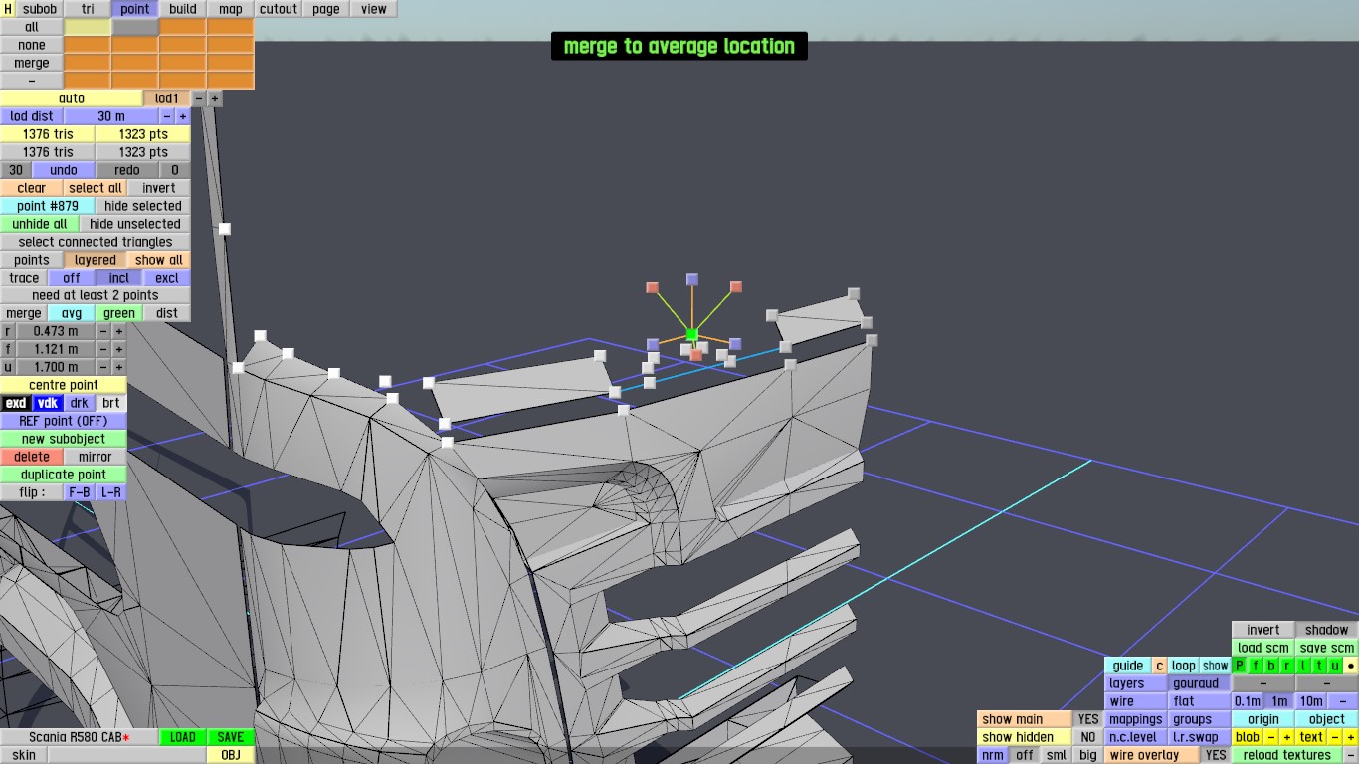Flip the model F-B
The width and height of the screenshot is (1359, 764).
click(x=80, y=492)
